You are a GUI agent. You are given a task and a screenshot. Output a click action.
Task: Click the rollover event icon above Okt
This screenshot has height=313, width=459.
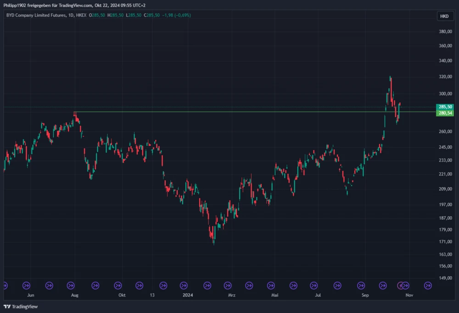point(118,285)
